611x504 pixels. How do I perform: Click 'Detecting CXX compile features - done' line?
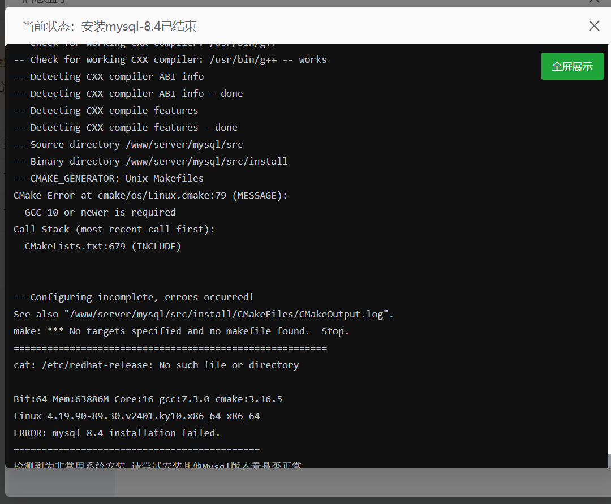126,127
